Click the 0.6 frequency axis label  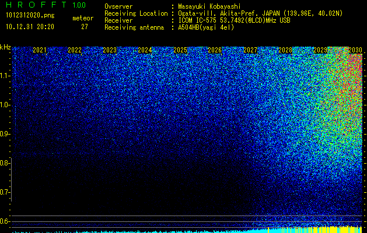click(x=5, y=221)
